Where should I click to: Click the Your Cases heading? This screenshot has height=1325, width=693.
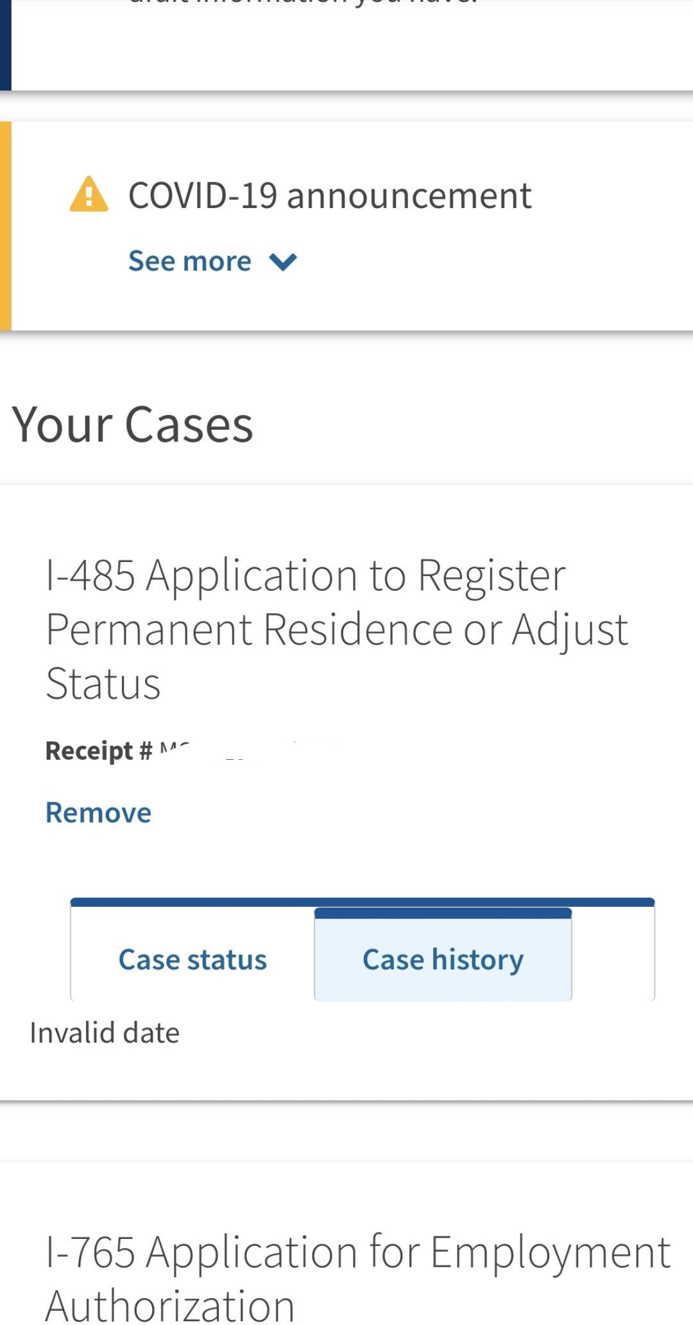tap(132, 425)
